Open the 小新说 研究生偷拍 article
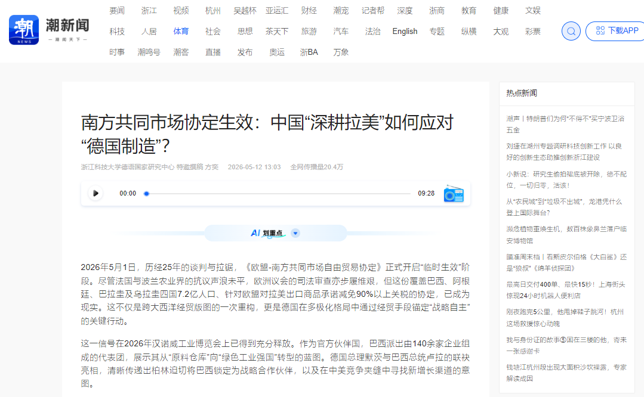The width and height of the screenshot is (644, 397). tap(566, 179)
